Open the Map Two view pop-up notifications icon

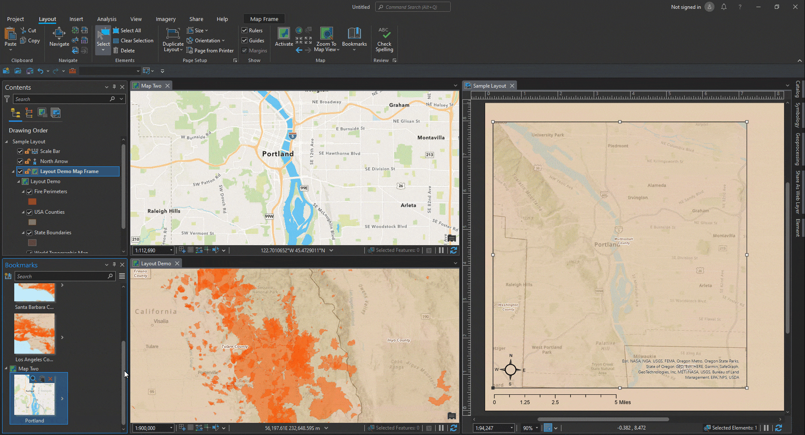pyautogui.click(x=452, y=238)
